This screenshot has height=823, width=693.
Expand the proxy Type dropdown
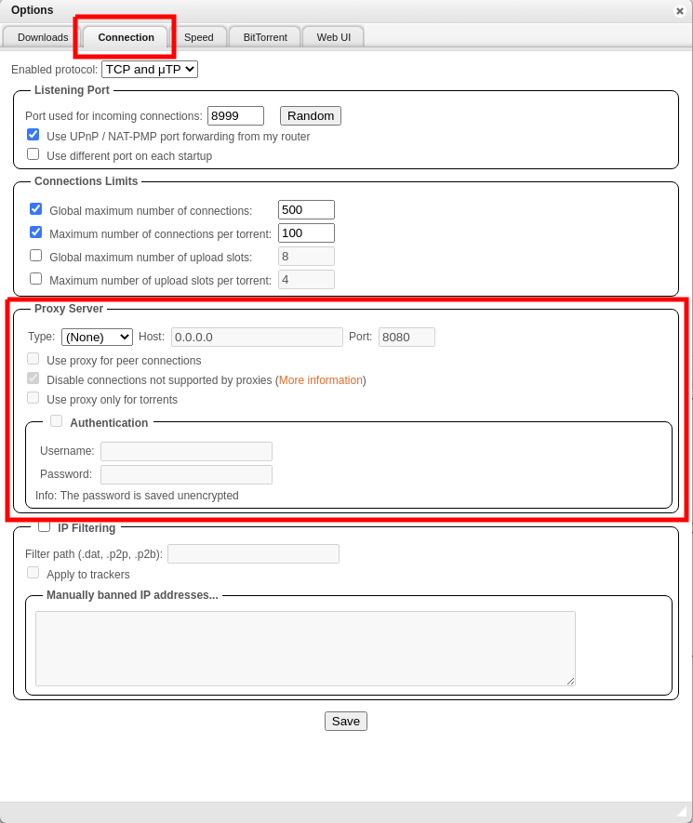97,337
